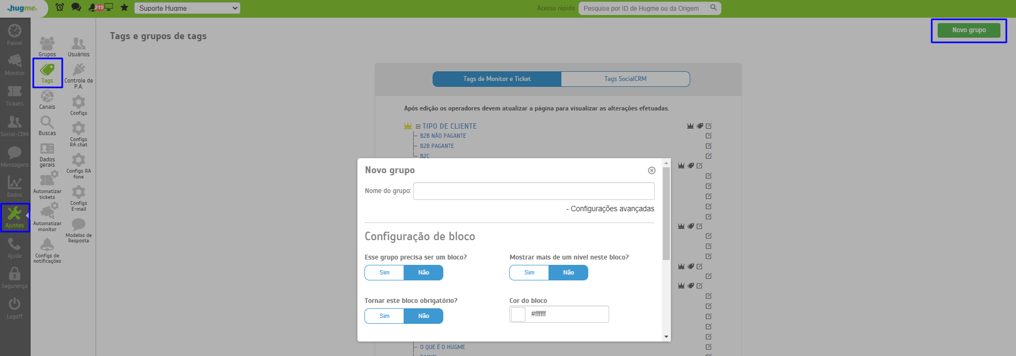The width and height of the screenshot is (1016, 356).
Task: Edit the B2B NÃO PAGANTE tag
Action: (x=708, y=136)
